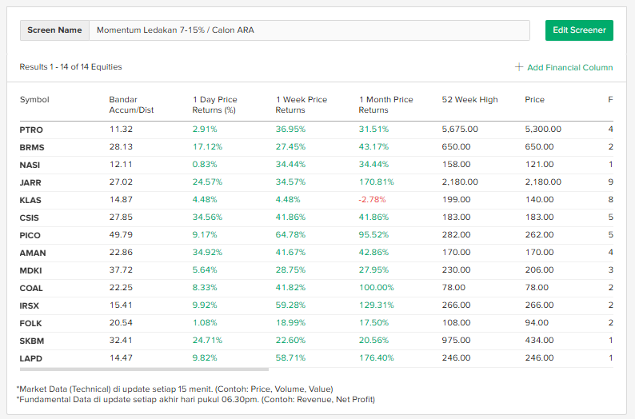635x419 pixels.
Task: Sort by Symbol column header
Action: tap(34, 100)
